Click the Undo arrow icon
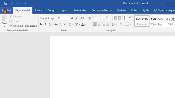Image resolution: width=175 pixels, height=98 pixels. coord(18,3)
